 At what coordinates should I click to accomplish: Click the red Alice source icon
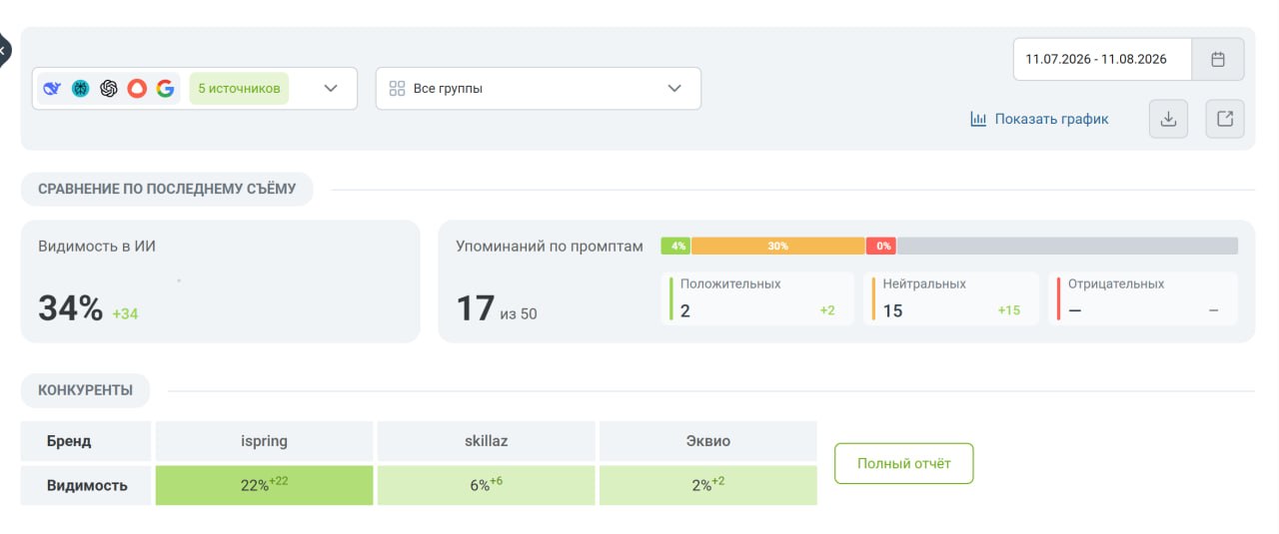click(137, 88)
